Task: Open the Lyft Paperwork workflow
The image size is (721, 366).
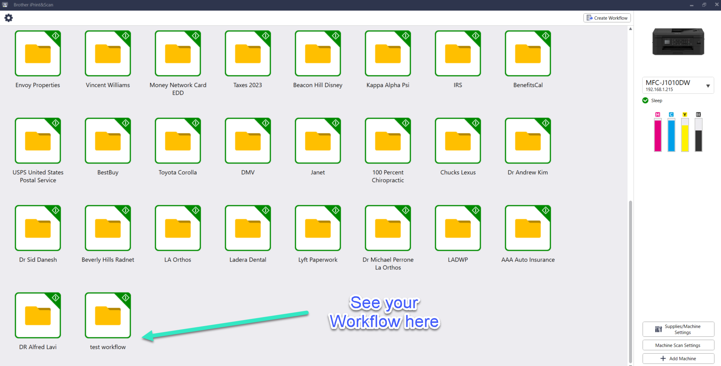Action: (318, 228)
